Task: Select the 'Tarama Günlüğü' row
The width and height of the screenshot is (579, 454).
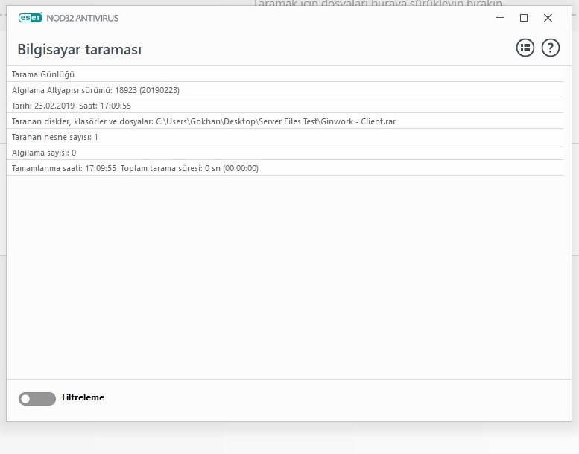Action: [285, 74]
